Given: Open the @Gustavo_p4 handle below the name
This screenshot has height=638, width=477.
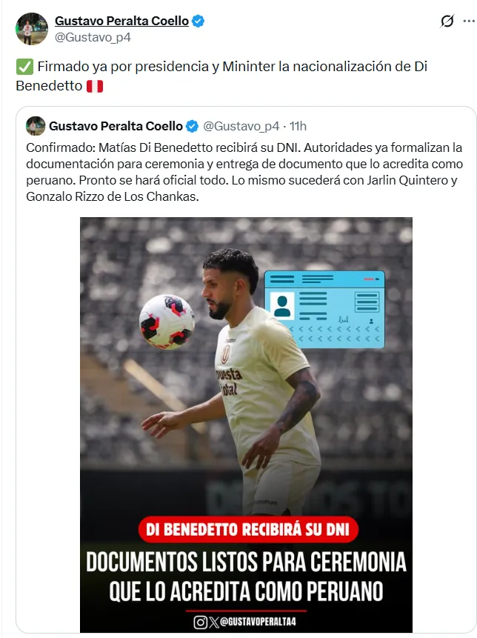Looking at the screenshot, I should tap(93, 38).
